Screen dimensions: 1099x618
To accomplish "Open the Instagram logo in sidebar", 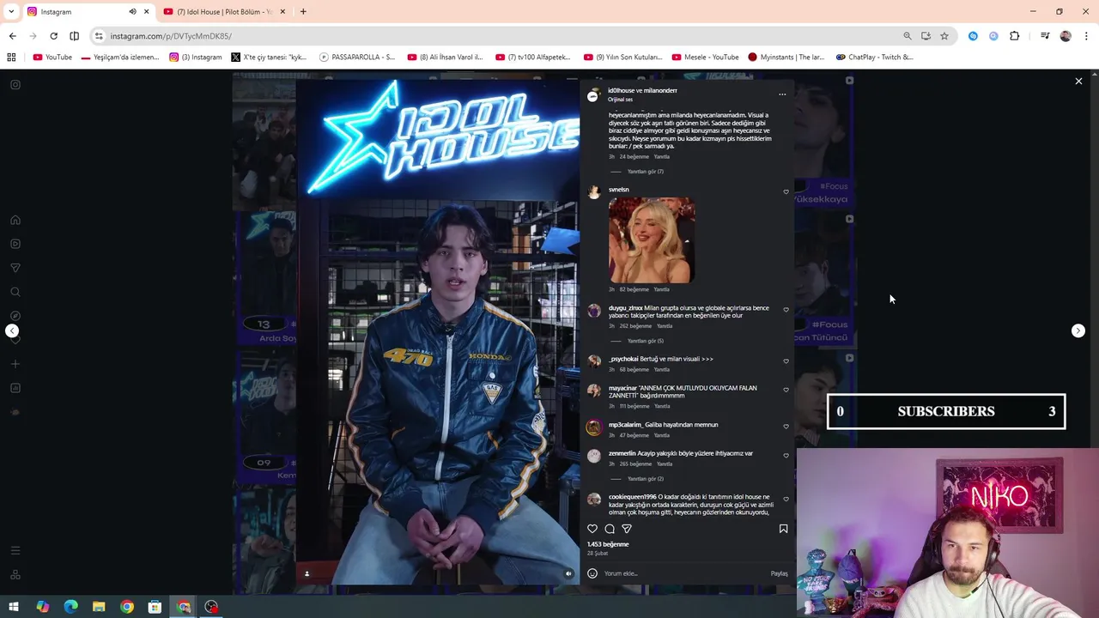I will point(15,84).
